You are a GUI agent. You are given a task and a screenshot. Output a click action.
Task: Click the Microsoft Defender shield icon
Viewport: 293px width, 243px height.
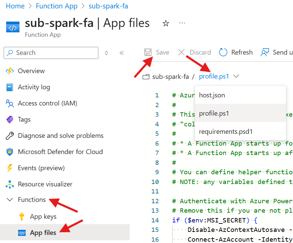click(10, 152)
